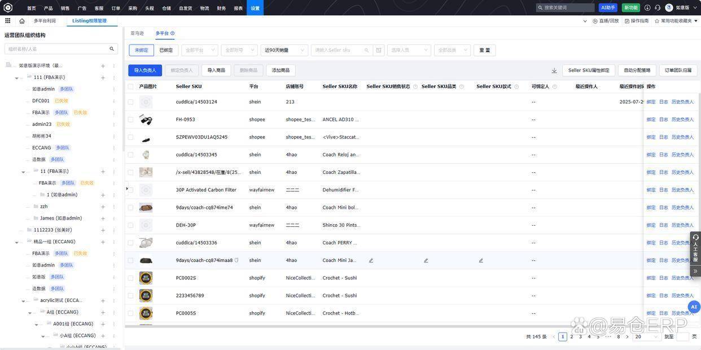Open the apps grid menu icon
This screenshot has height=350, width=701.
[x=8, y=21]
